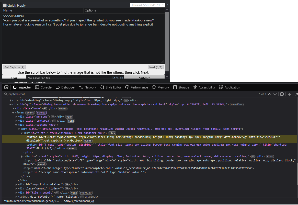The height and width of the screenshot is (205, 298).
Task: Expand the div class="persona" node
Action: 16,117
